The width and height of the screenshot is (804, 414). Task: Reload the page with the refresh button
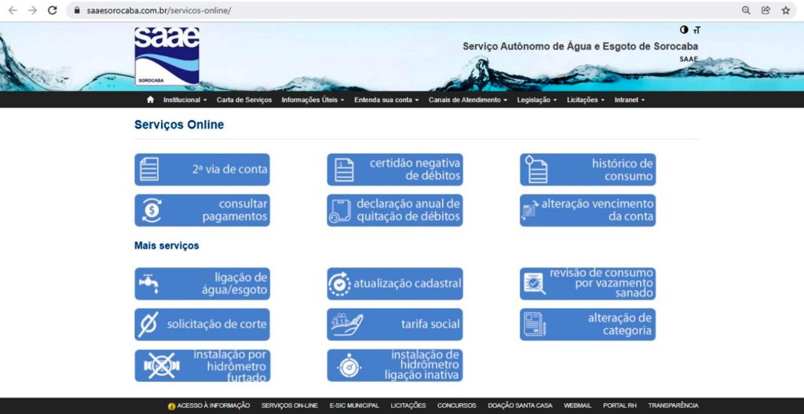click(x=53, y=10)
